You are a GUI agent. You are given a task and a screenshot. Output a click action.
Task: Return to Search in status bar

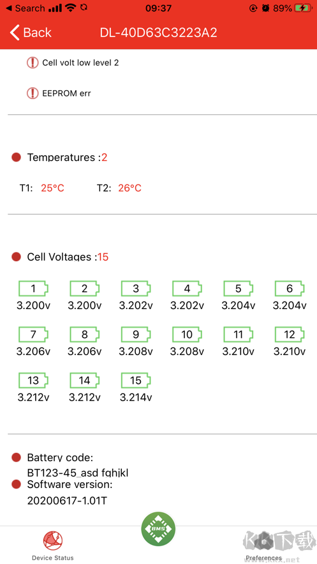coord(26,8)
